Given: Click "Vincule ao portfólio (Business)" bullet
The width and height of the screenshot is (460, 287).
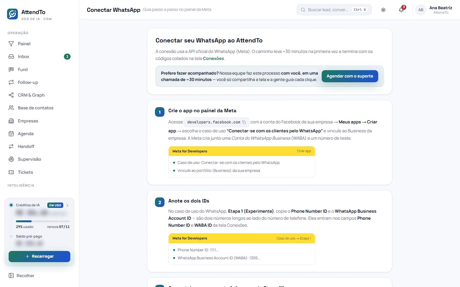Looking at the screenshot, I should pos(219,171).
